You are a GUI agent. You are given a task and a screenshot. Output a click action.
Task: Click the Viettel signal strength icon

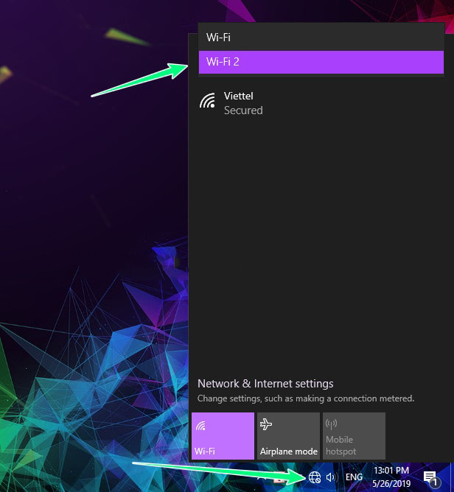click(x=208, y=100)
